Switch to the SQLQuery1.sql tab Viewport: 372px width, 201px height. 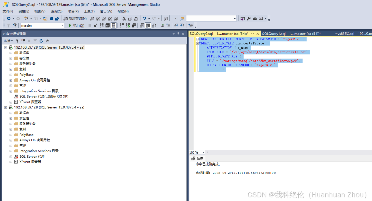[x=291, y=34]
